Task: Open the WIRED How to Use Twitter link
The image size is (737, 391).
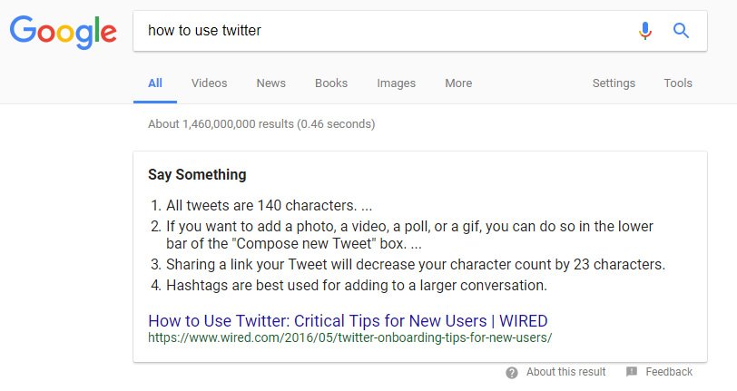Action: pyautogui.click(x=348, y=321)
